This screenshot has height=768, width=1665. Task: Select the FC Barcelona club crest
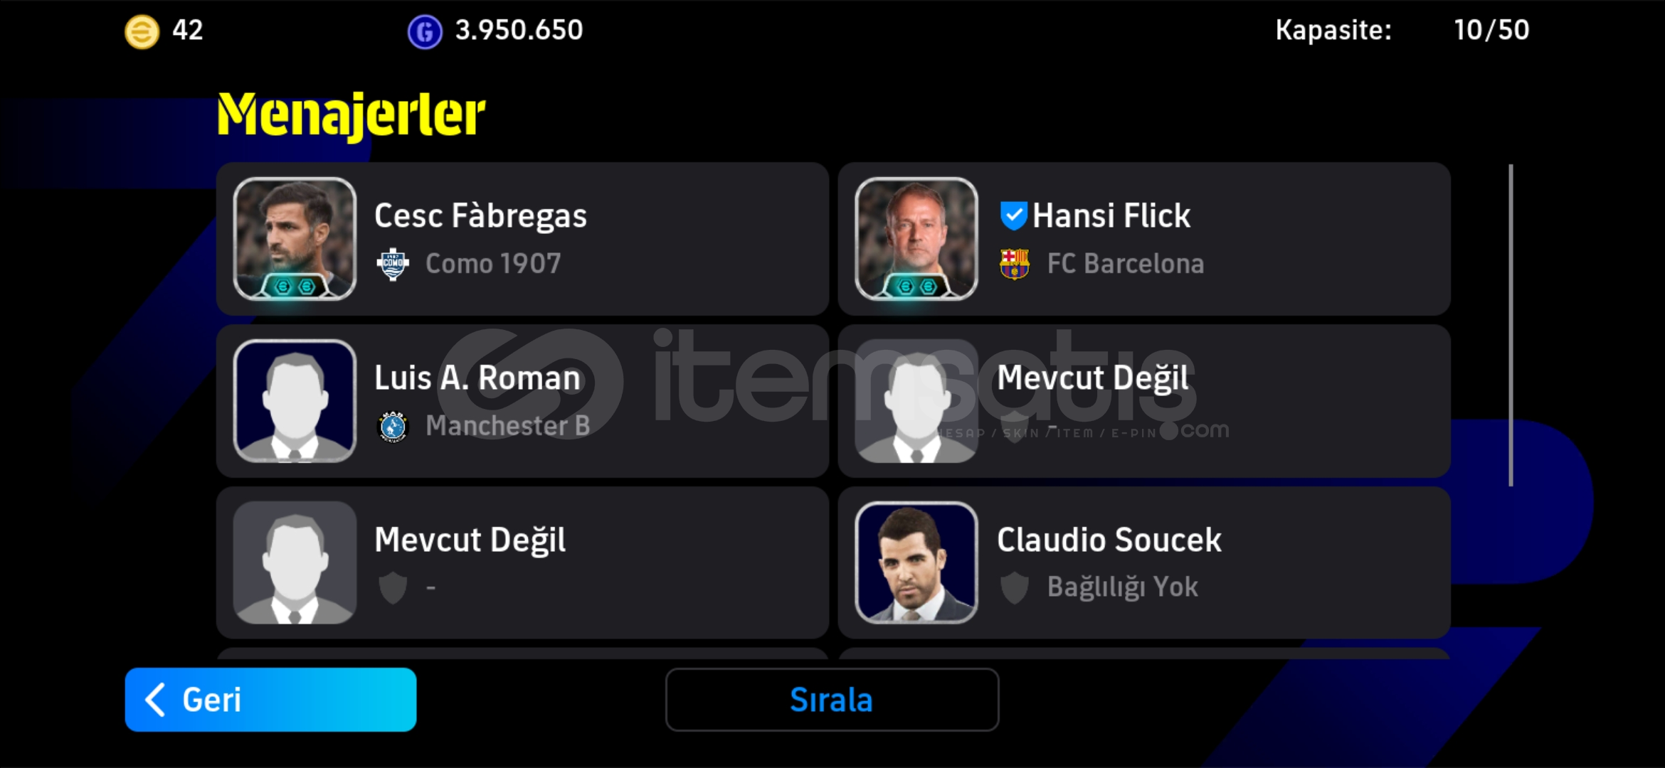click(1014, 265)
